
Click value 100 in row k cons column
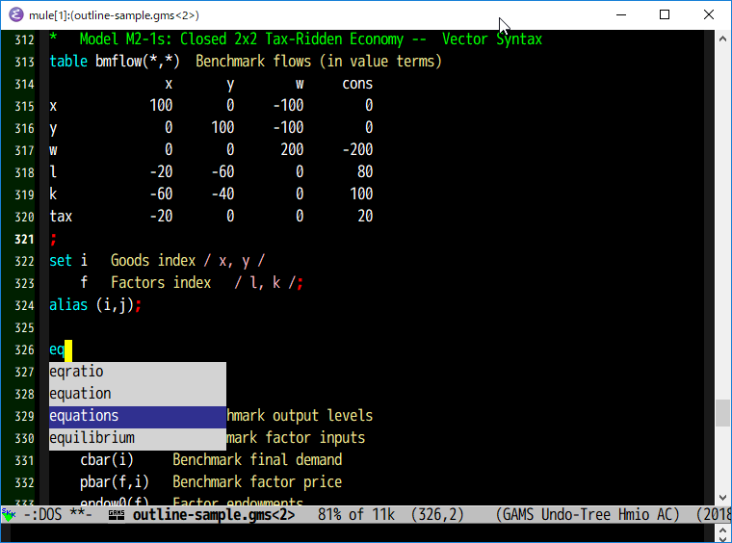(361, 194)
